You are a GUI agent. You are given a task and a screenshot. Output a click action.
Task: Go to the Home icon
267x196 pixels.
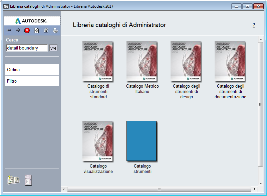pyautogui.click(x=46, y=30)
